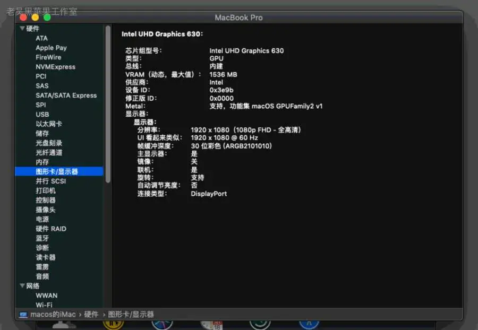
Task: Select 诊断 diagnostics entry
Action: coord(42,248)
